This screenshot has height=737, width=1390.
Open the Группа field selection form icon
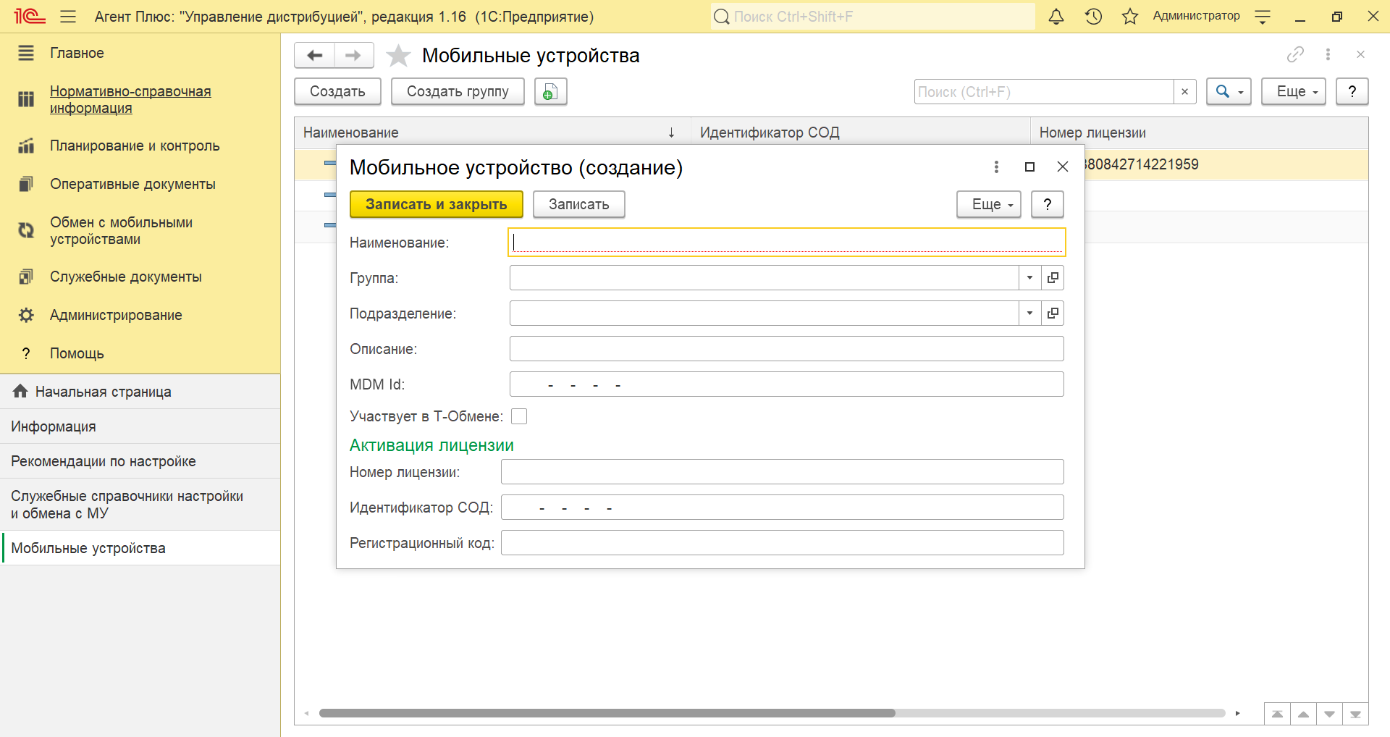point(1053,278)
